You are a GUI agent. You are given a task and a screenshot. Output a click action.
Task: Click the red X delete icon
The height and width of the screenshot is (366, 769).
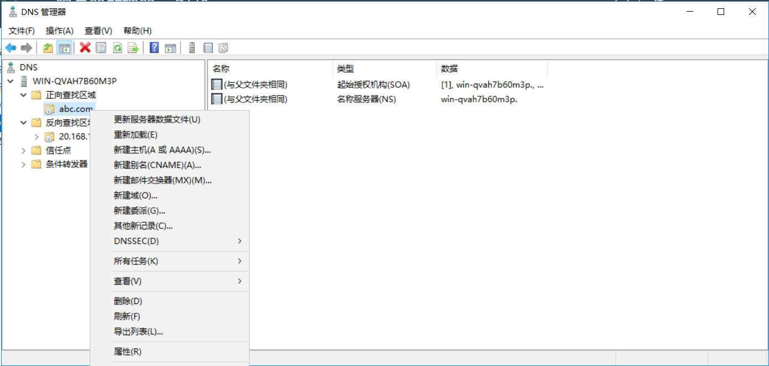85,48
